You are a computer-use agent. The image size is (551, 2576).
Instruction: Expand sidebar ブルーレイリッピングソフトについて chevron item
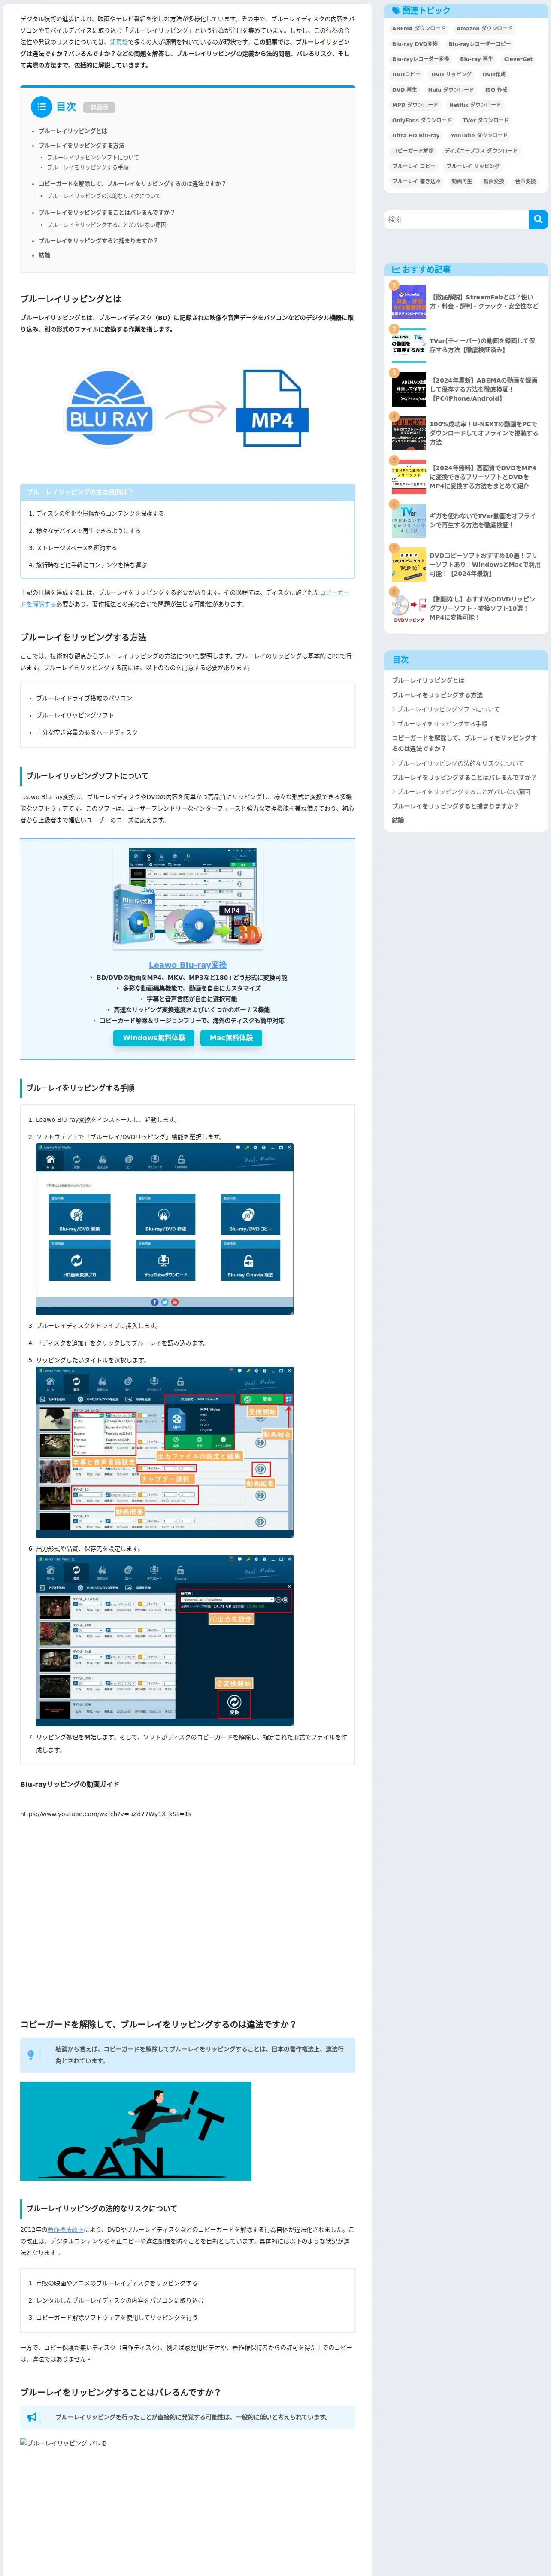(x=445, y=710)
